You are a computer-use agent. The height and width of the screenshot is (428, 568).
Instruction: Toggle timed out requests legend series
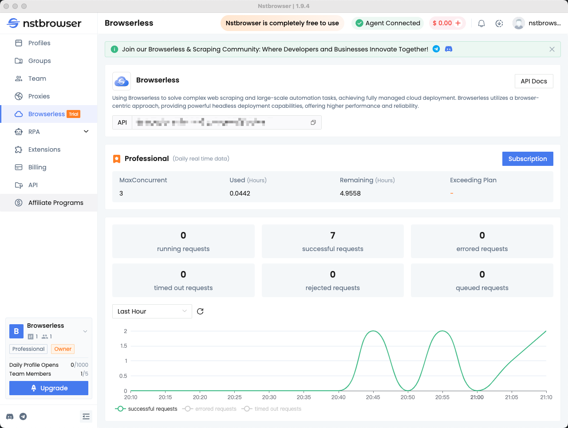[272, 409]
